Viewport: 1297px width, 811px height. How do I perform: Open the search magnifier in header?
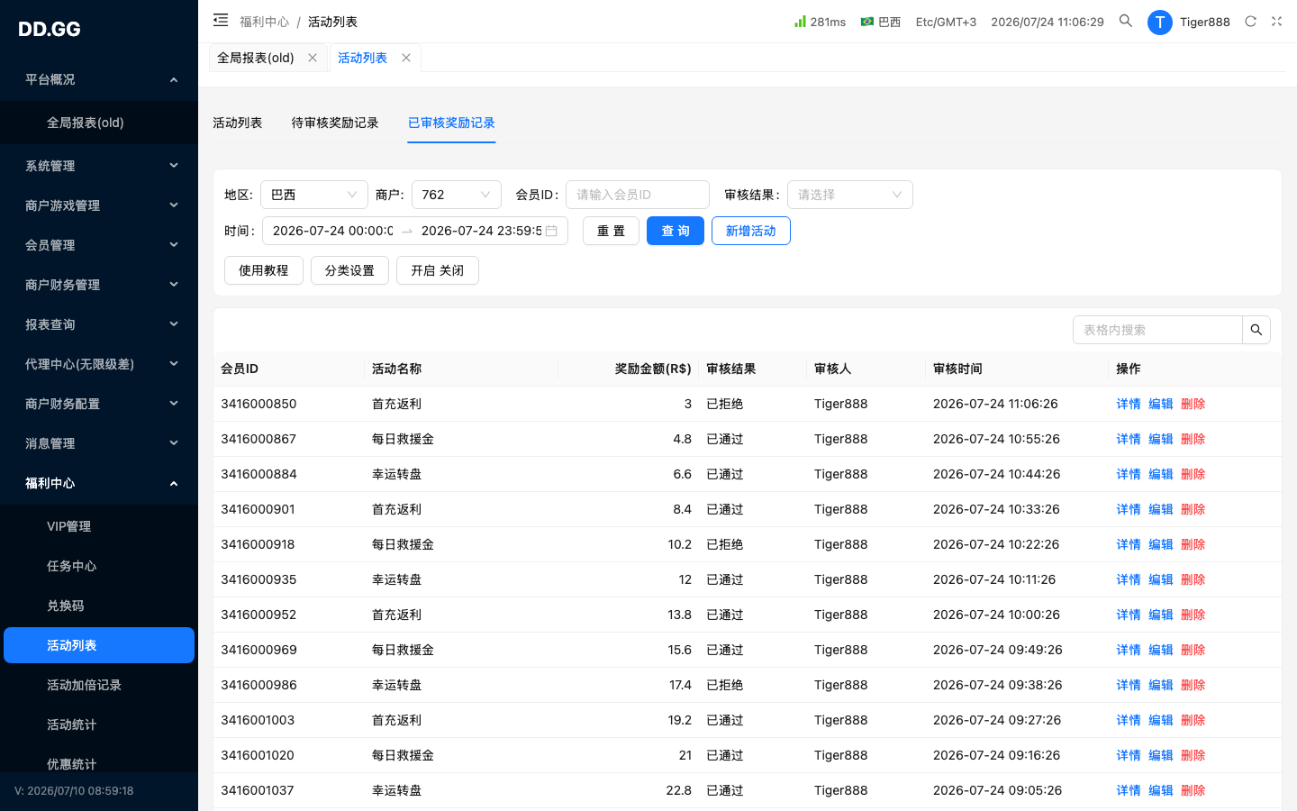point(1126,21)
